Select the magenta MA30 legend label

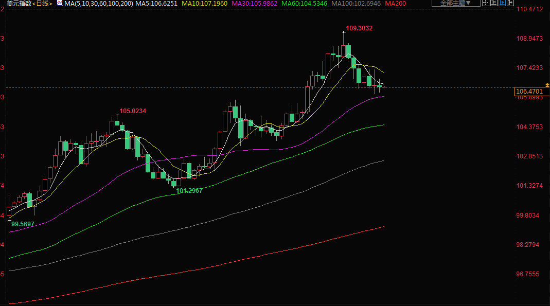[x=255, y=4]
